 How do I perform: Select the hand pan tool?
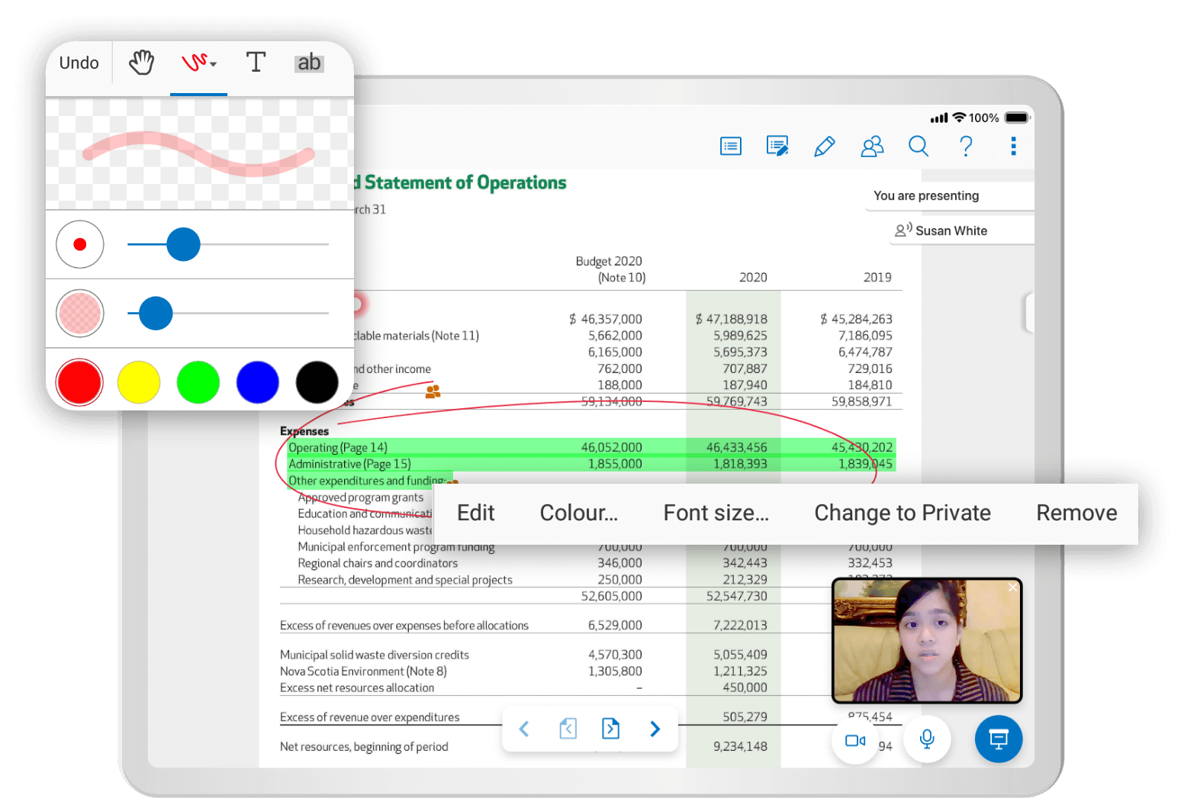141,63
